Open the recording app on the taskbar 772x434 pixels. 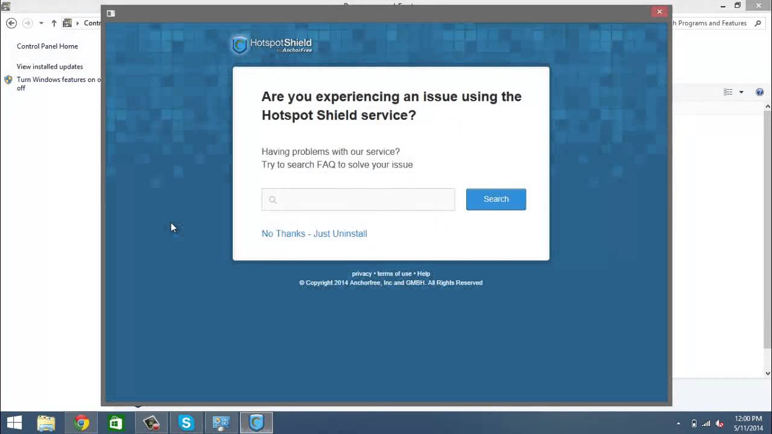click(151, 423)
